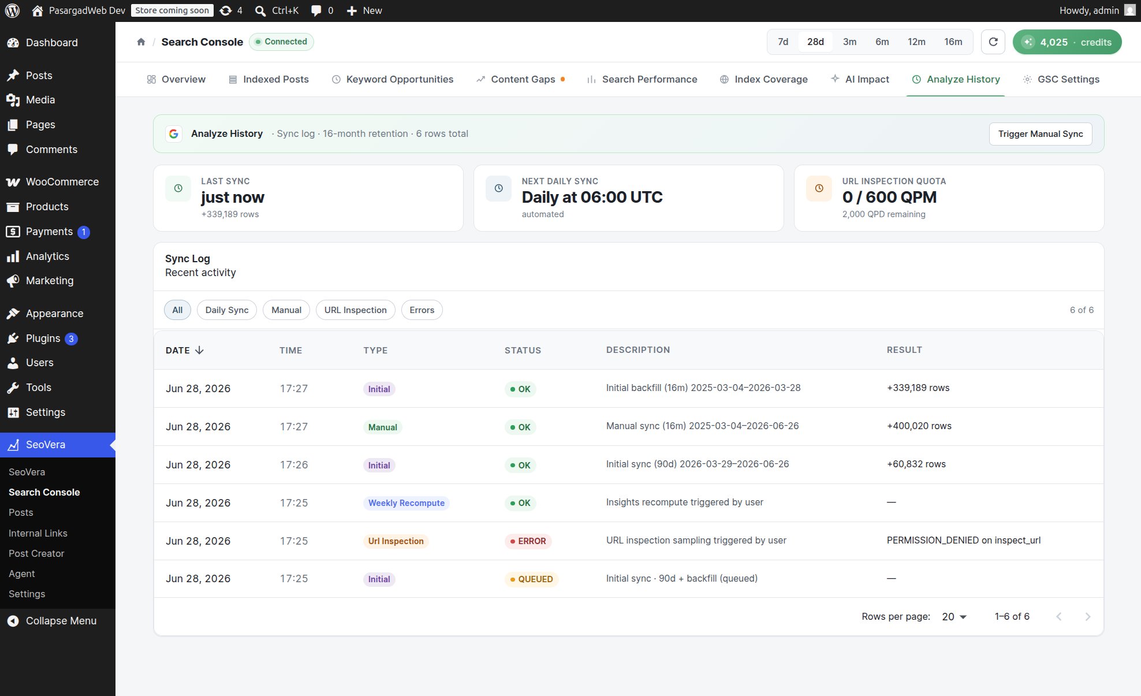Open the AI Impact tab
The height and width of the screenshot is (696, 1141).
[860, 79]
